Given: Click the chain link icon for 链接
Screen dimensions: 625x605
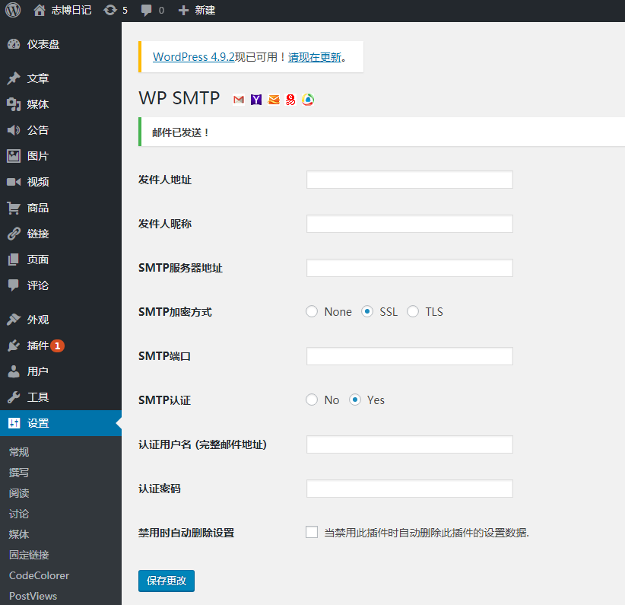Looking at the screenshot, I should tap(14, 234).
